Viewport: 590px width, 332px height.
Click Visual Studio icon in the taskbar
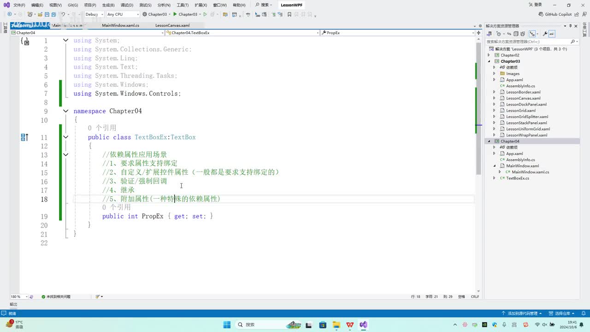click(x=364, y=325)
